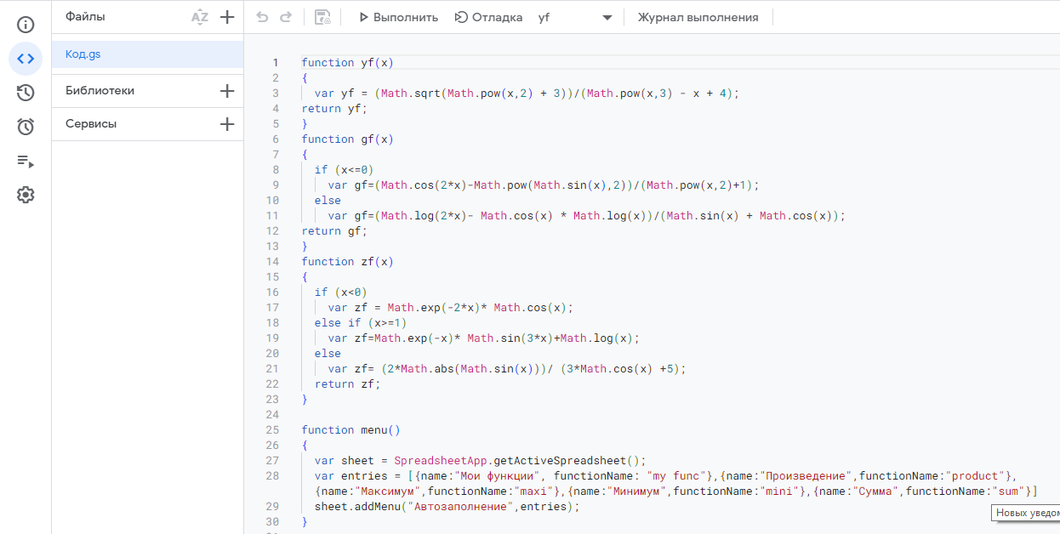Click the sheet.addMenu line

(x=447, y=507)
